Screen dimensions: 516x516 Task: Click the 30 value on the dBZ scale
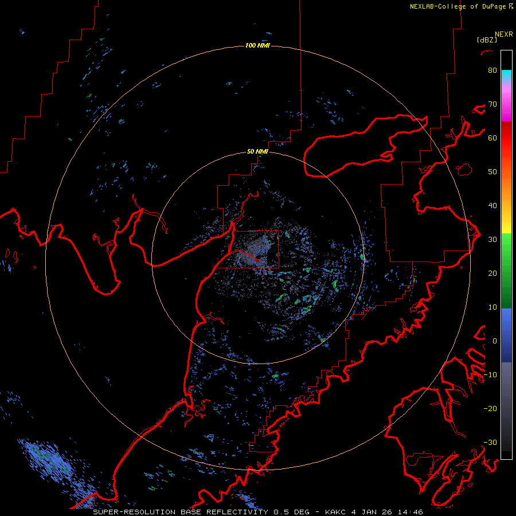point(492,240)
